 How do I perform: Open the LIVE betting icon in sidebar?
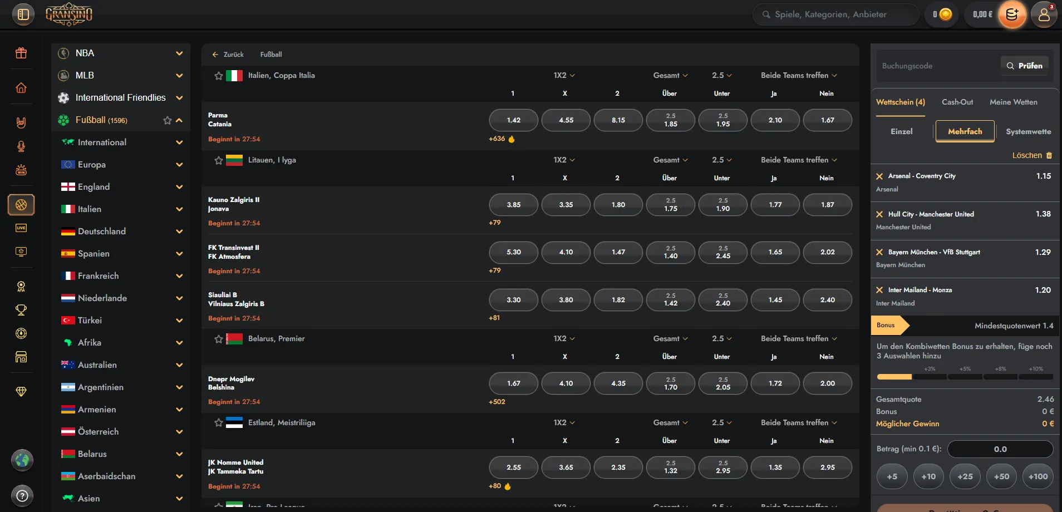(21, 228)
